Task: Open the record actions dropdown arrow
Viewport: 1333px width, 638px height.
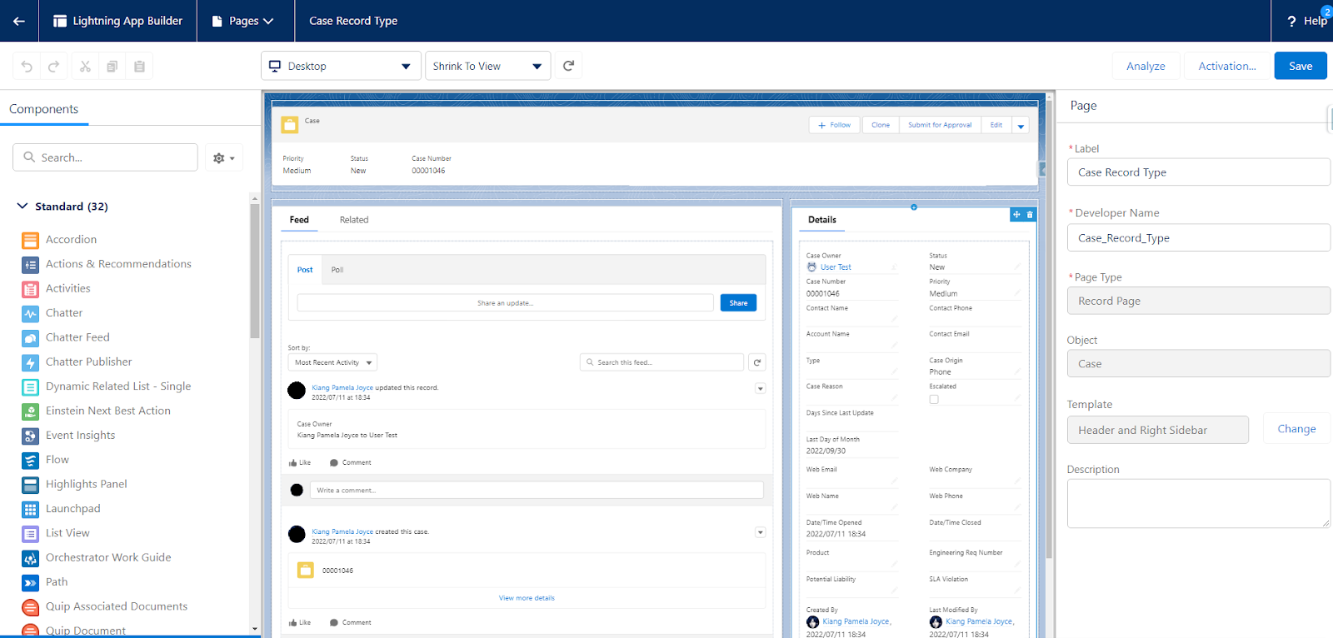Action: coord(1021,126)
